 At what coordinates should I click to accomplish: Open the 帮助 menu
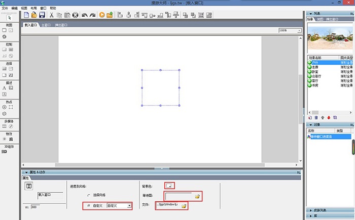[x=53, y=9]
